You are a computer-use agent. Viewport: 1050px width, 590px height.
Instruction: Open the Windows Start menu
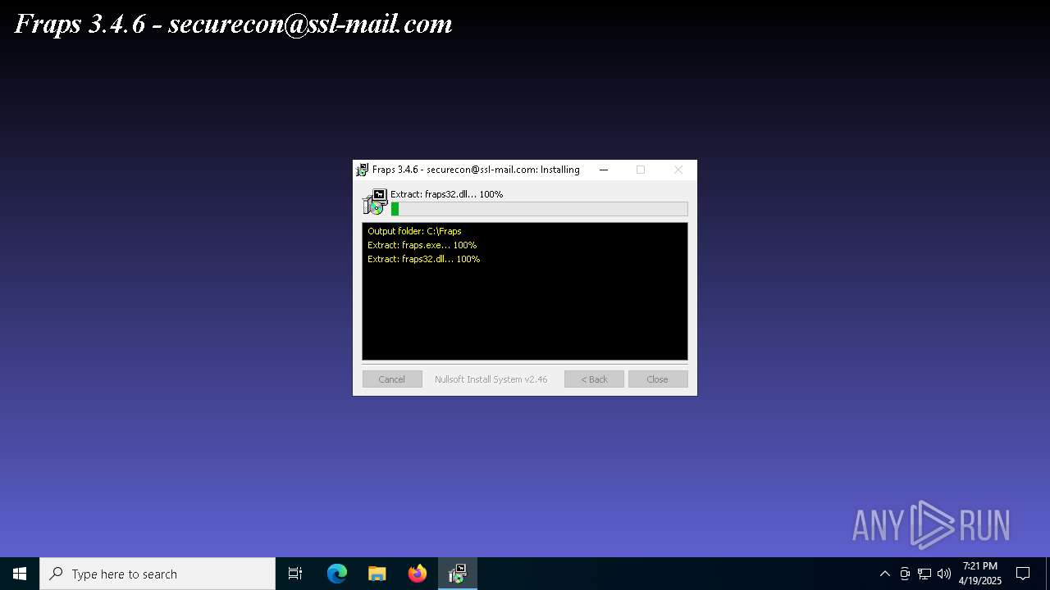[x=20, y=574]
